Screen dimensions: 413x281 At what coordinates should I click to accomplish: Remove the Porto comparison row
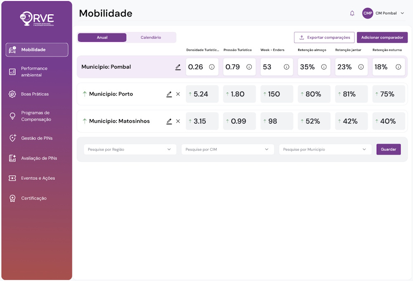click(178, 94)
